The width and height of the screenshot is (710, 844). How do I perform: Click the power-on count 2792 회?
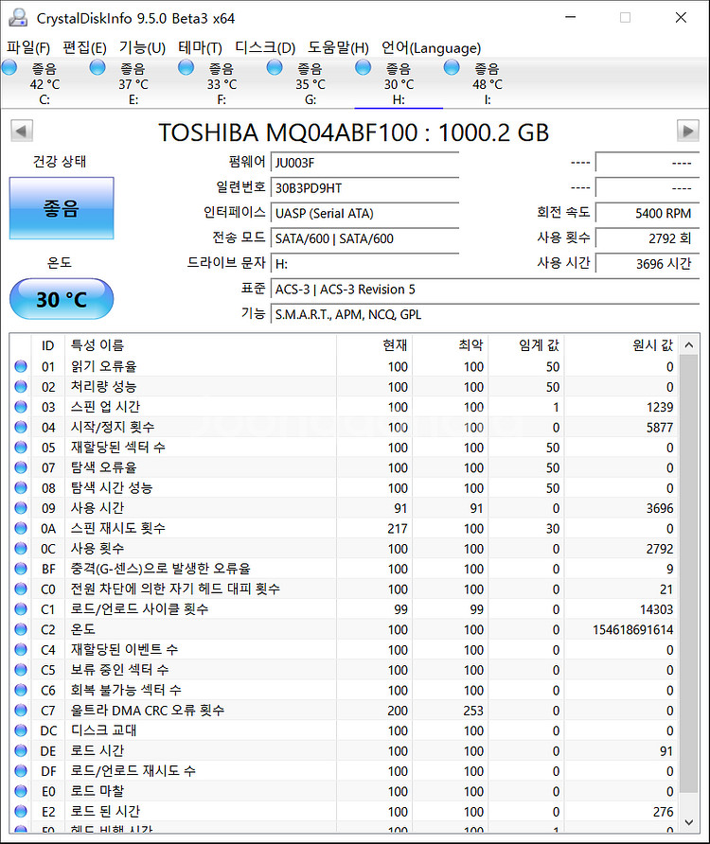click(x=647, y=238)
